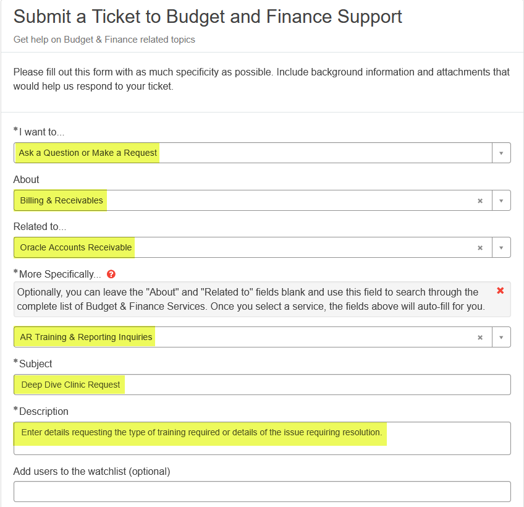Click the Subject text field
This screenshot has width=524, height=507.
coord(309,385)
